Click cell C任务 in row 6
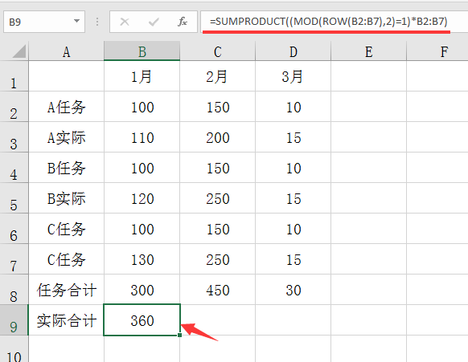This screenshot has height=362, width=468. pos(66,229)
